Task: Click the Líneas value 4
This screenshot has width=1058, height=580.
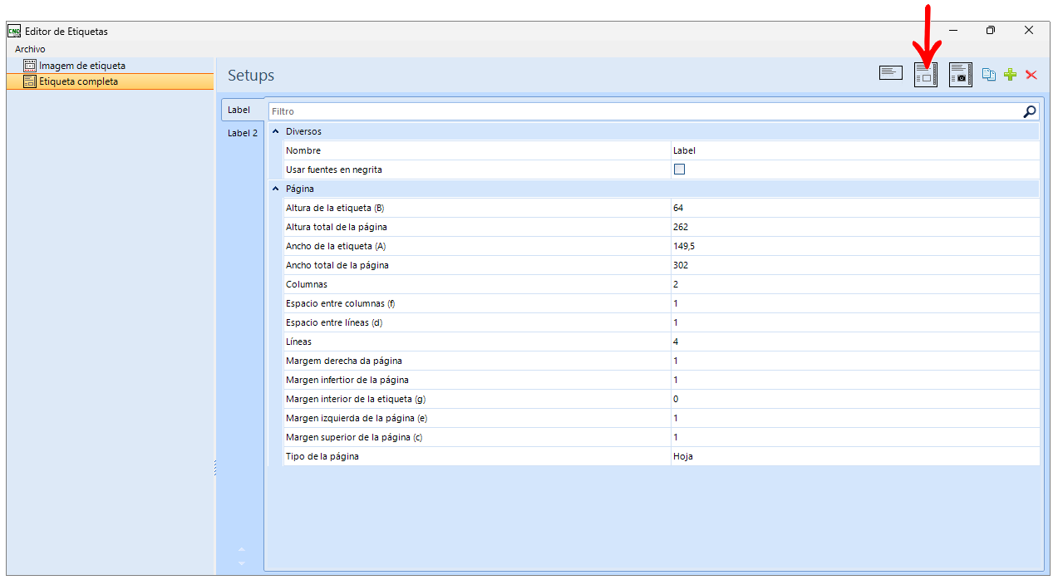Action: 855,342
